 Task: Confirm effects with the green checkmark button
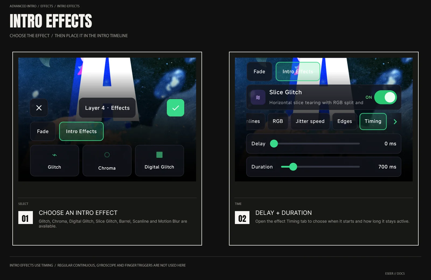coord(175,108)
